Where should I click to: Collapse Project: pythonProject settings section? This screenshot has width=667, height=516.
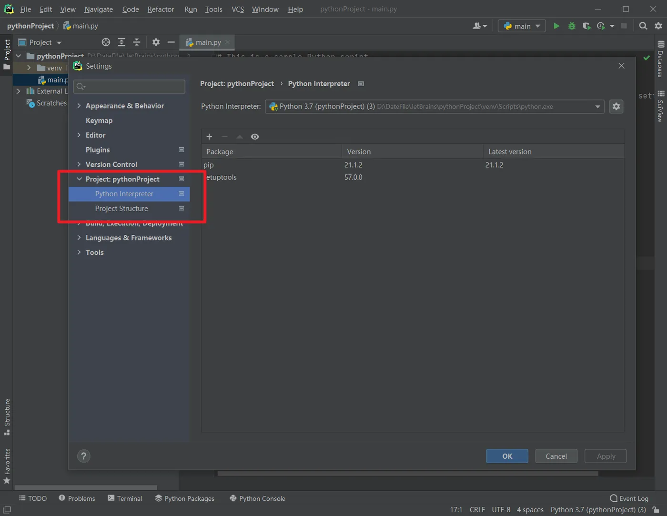coord(79,179)
